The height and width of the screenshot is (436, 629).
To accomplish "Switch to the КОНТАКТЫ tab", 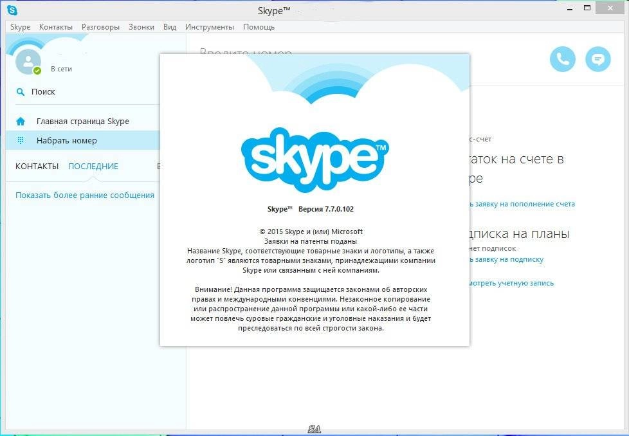I will tap(37, 166).
